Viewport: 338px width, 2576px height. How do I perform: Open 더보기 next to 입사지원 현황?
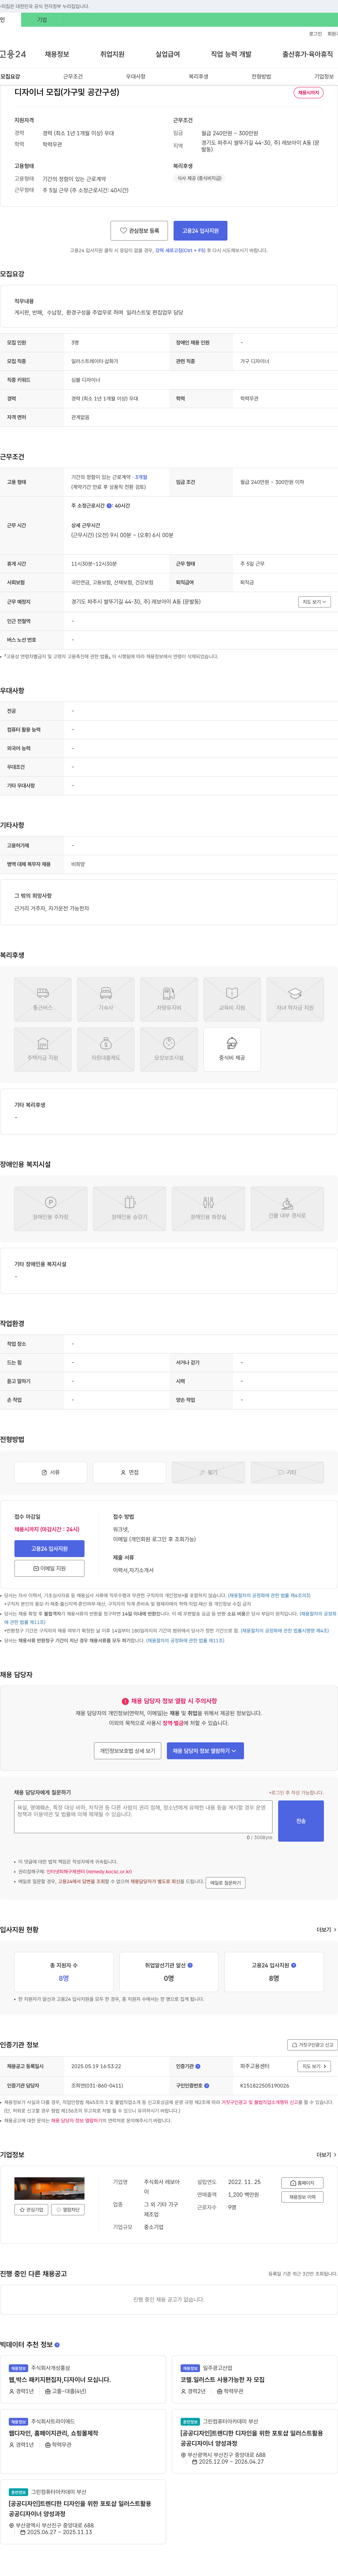point(326,1930)
